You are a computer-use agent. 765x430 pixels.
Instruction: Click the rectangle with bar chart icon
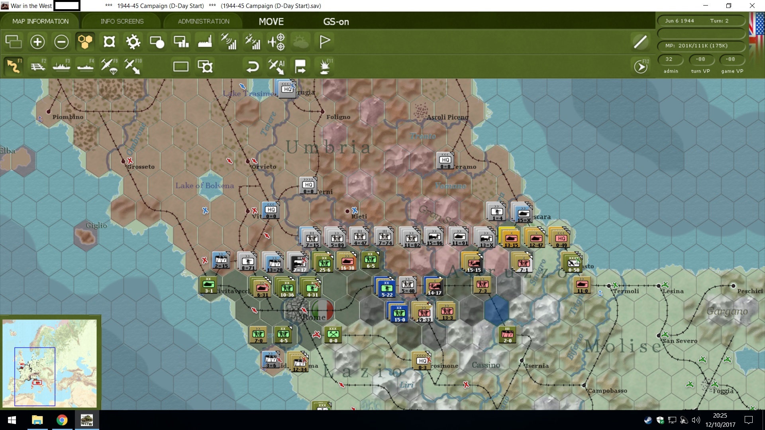(x=181, y=41)
